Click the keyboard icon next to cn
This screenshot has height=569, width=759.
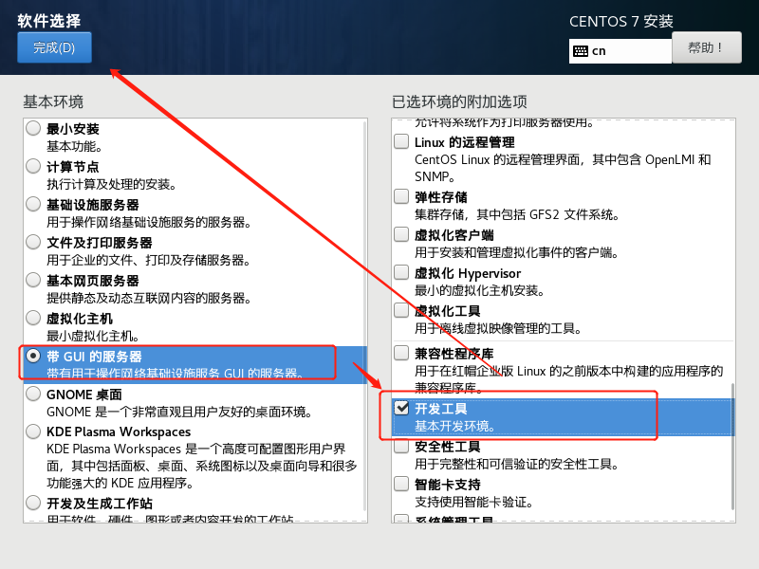tap(581, 51)
